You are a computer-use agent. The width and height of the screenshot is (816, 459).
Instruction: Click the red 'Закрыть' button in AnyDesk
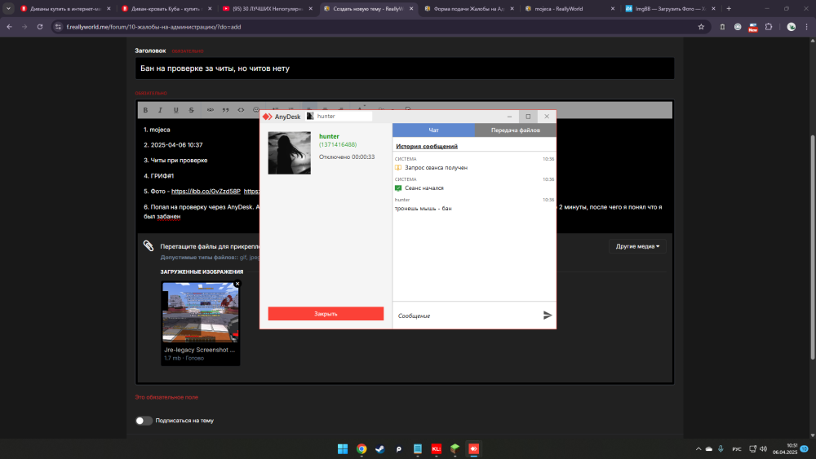tap(326, 313)
